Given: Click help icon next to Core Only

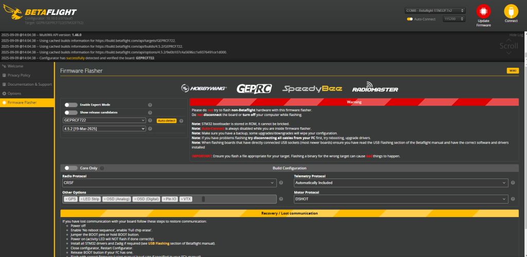Looking at the screenshot, I should (102, 168).
